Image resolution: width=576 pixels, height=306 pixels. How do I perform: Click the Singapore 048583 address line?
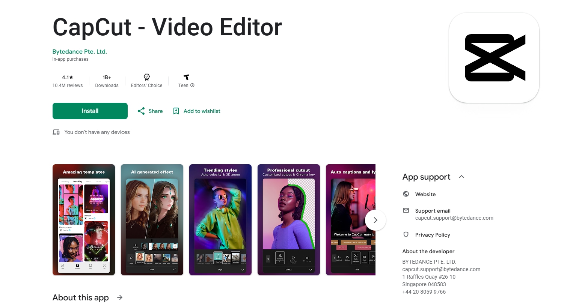tap(424, 284)
